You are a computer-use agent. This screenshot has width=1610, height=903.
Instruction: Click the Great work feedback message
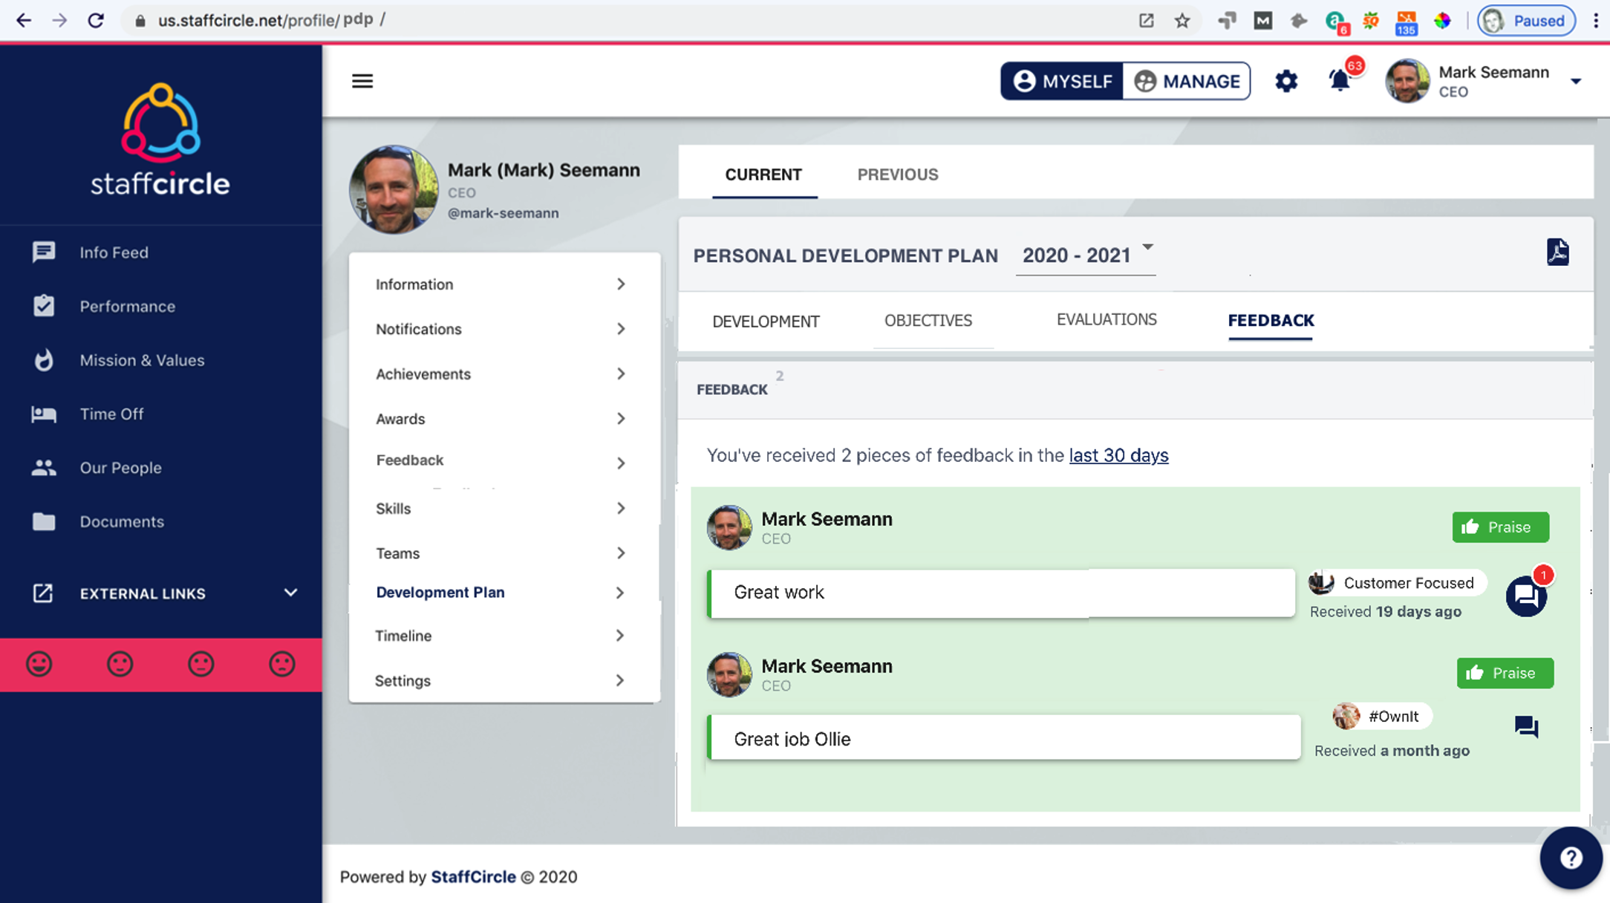(1001, 593)
